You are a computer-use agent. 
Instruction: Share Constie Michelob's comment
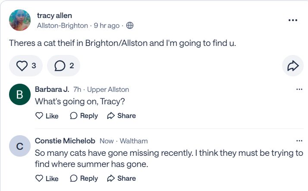tap(121, 178)
